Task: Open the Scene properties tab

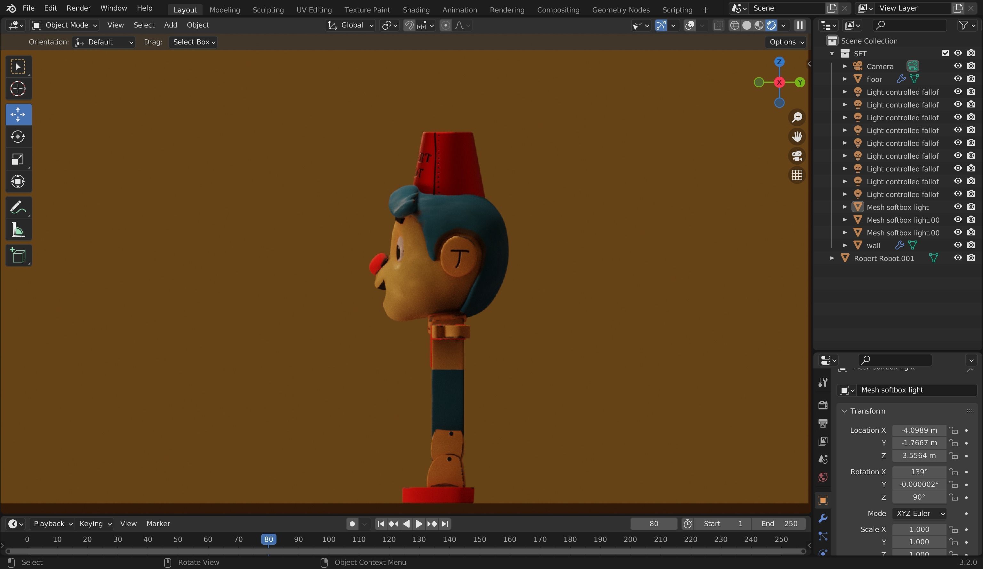Action: tap(823, 459)
